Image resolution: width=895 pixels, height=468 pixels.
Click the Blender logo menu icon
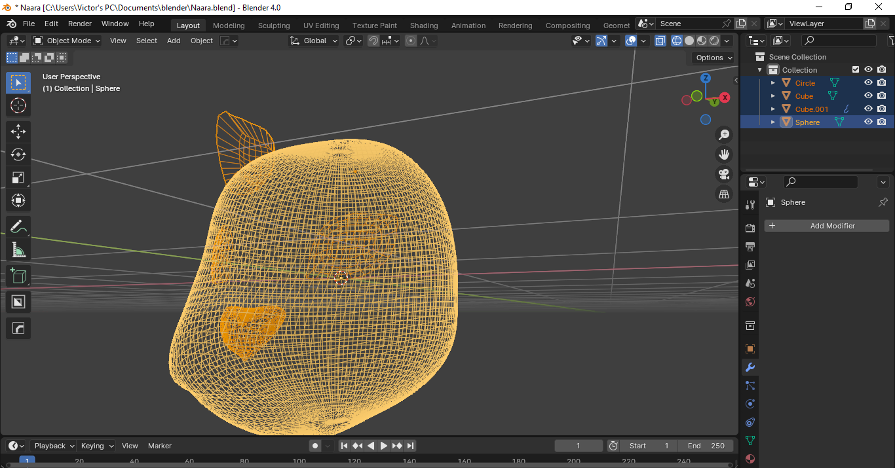11,24
